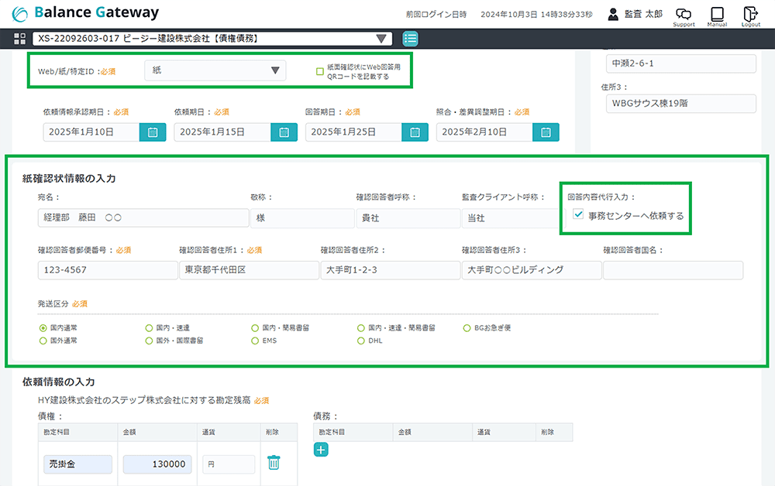Open the Manual icon
This screenshot has height=486, width=775.
pyautogui.click(x=717, y=15)
